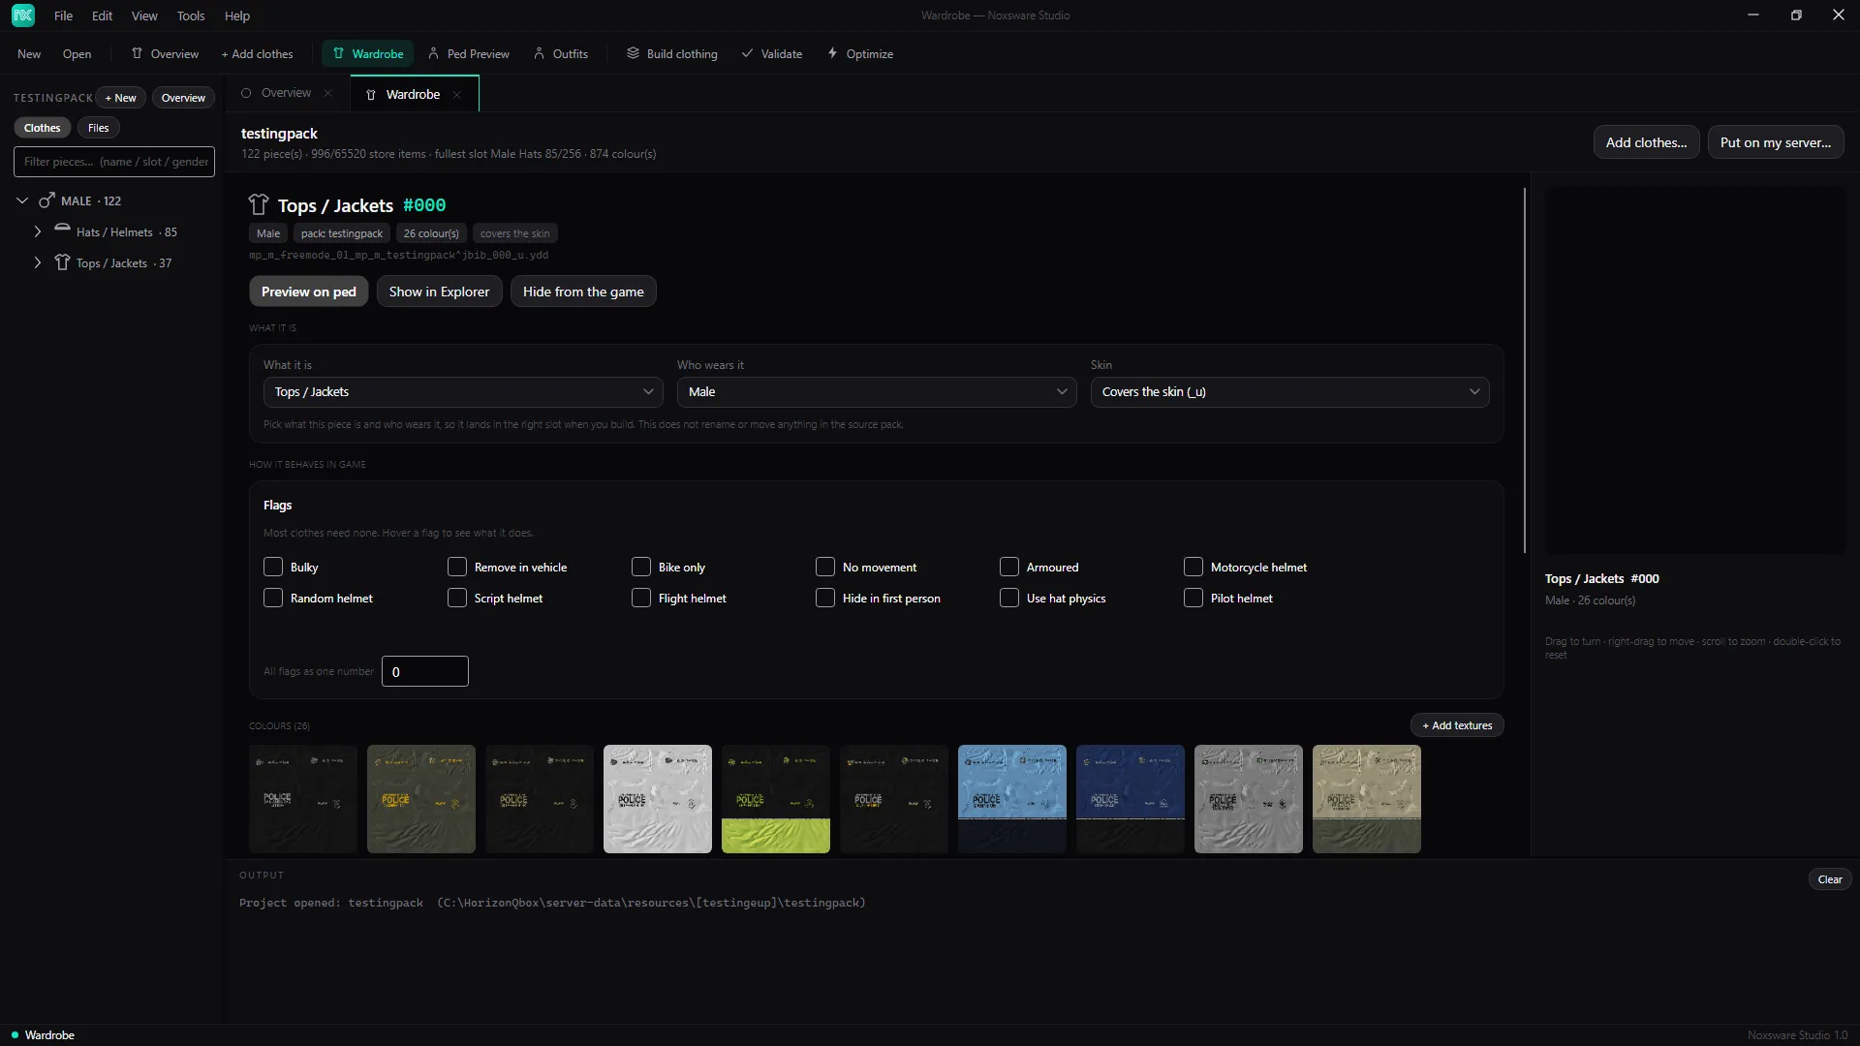
Task: Close the Overview tab
Action: click(x=328, y=93)
